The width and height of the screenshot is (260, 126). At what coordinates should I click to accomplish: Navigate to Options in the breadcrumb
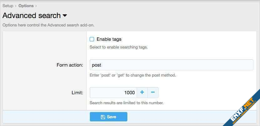coord(26,6)
